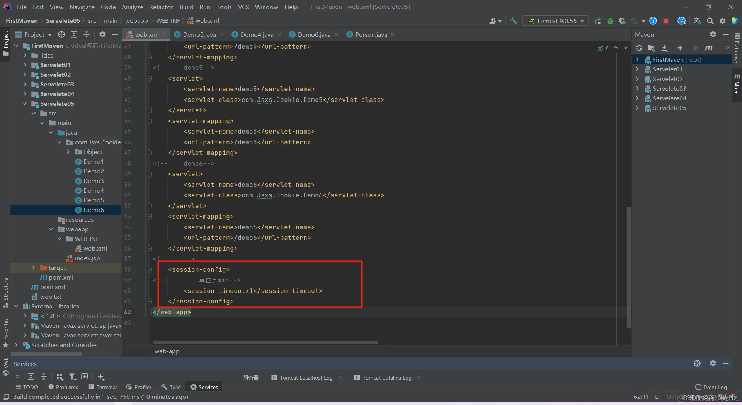This screenshot has height=405, width=742.
Task: Click the editor vertical scrollbar thumb
Action: pyautogui.click(x=629, y=267)
